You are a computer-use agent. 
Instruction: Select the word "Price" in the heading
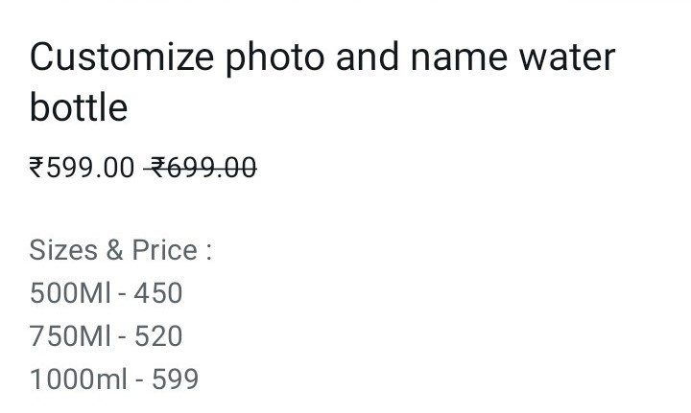coord(165,250)
